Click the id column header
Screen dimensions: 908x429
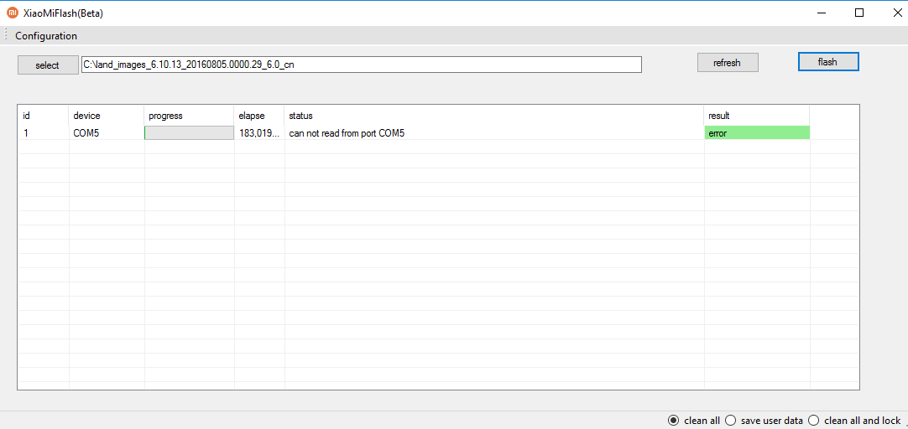44,116
